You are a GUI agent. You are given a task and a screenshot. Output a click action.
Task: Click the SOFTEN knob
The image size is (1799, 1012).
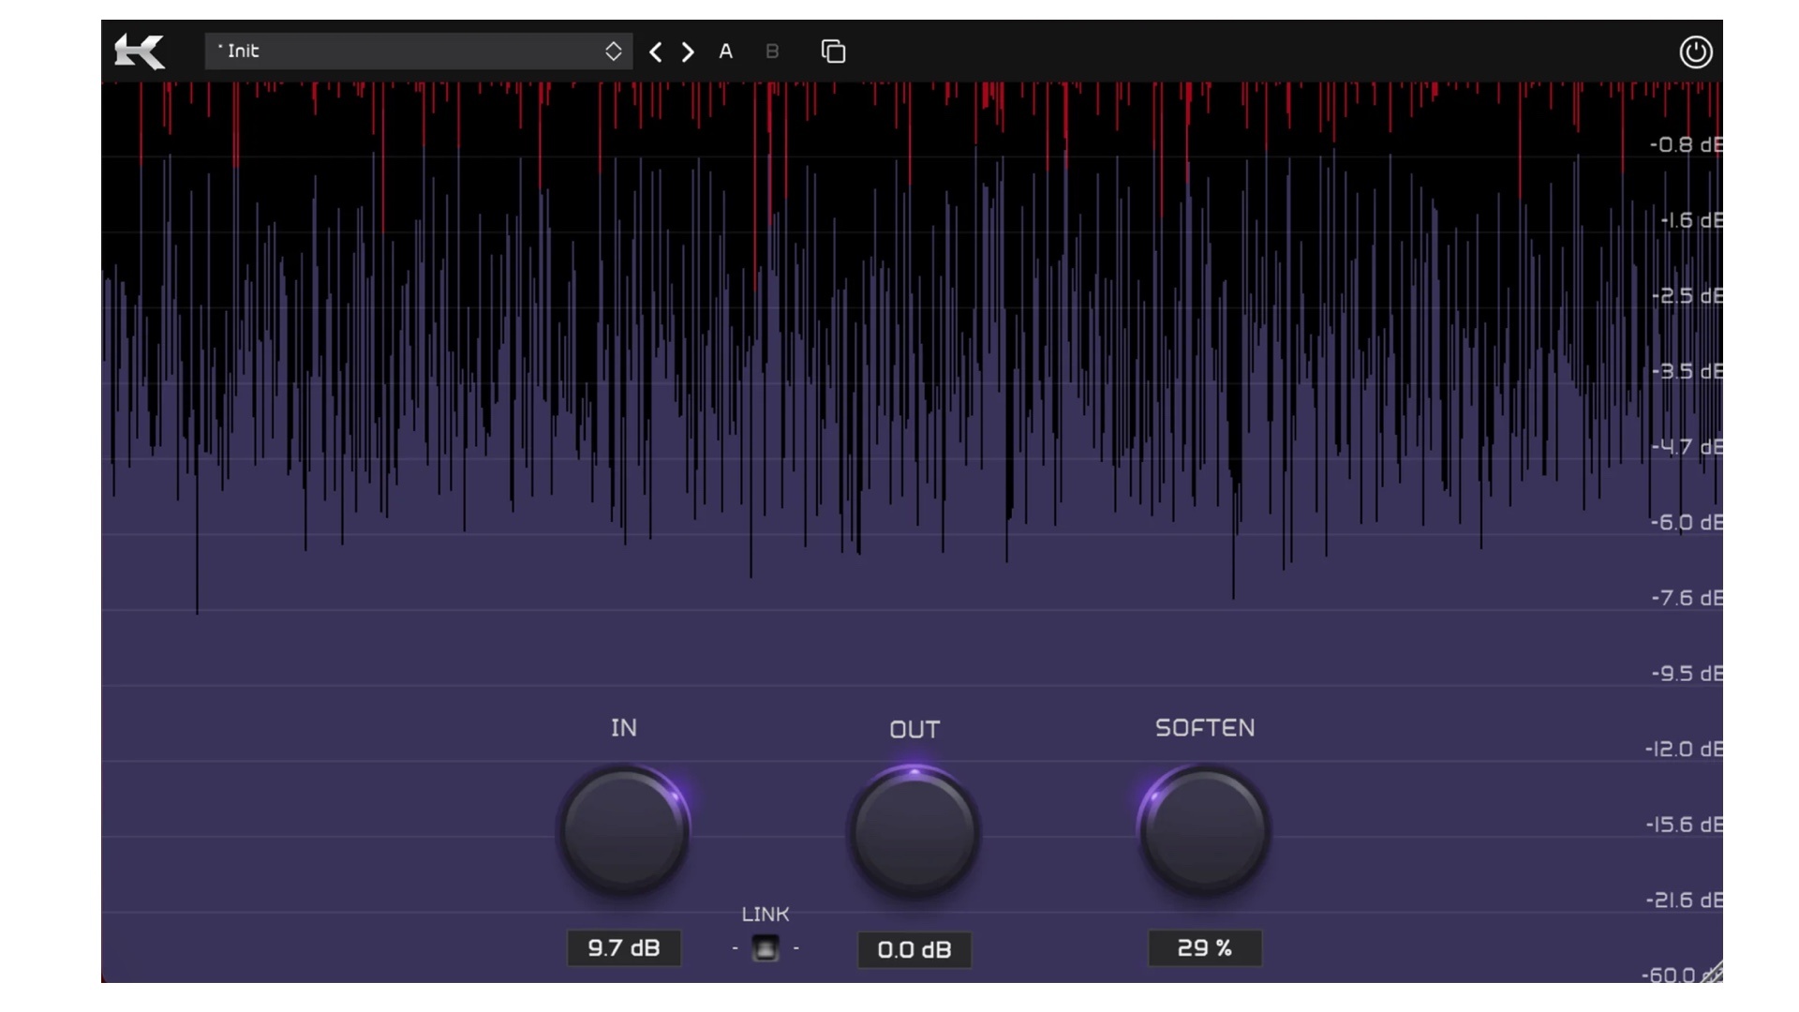[1205, 831]
